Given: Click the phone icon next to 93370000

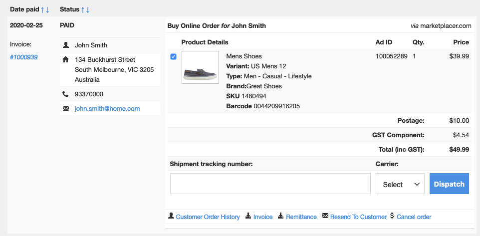Looking at the screenshot, I should 65,94.
